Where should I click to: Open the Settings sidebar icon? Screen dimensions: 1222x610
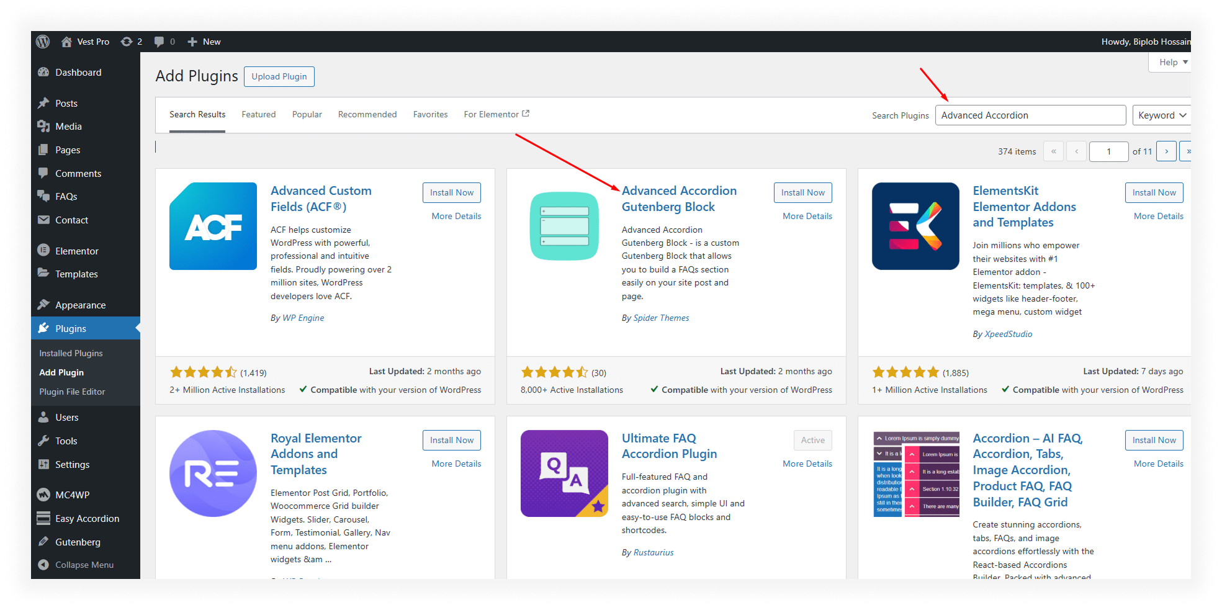click(x=43, y=464)
